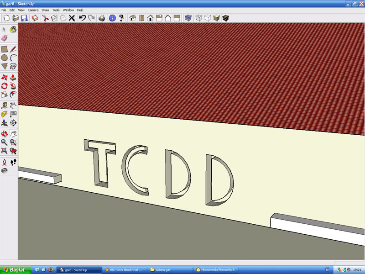Open the File menu

pos(4,10)
